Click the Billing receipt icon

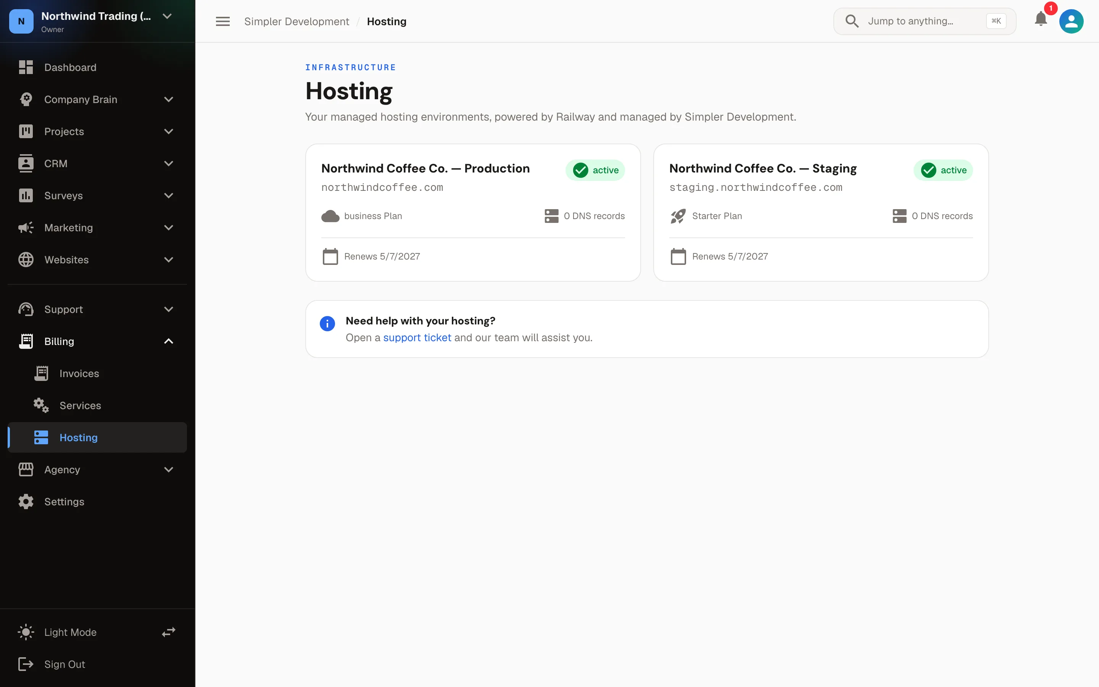pos(26,341)
